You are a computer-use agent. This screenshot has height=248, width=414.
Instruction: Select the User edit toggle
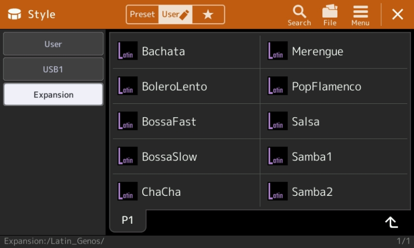tap(175, 14)
